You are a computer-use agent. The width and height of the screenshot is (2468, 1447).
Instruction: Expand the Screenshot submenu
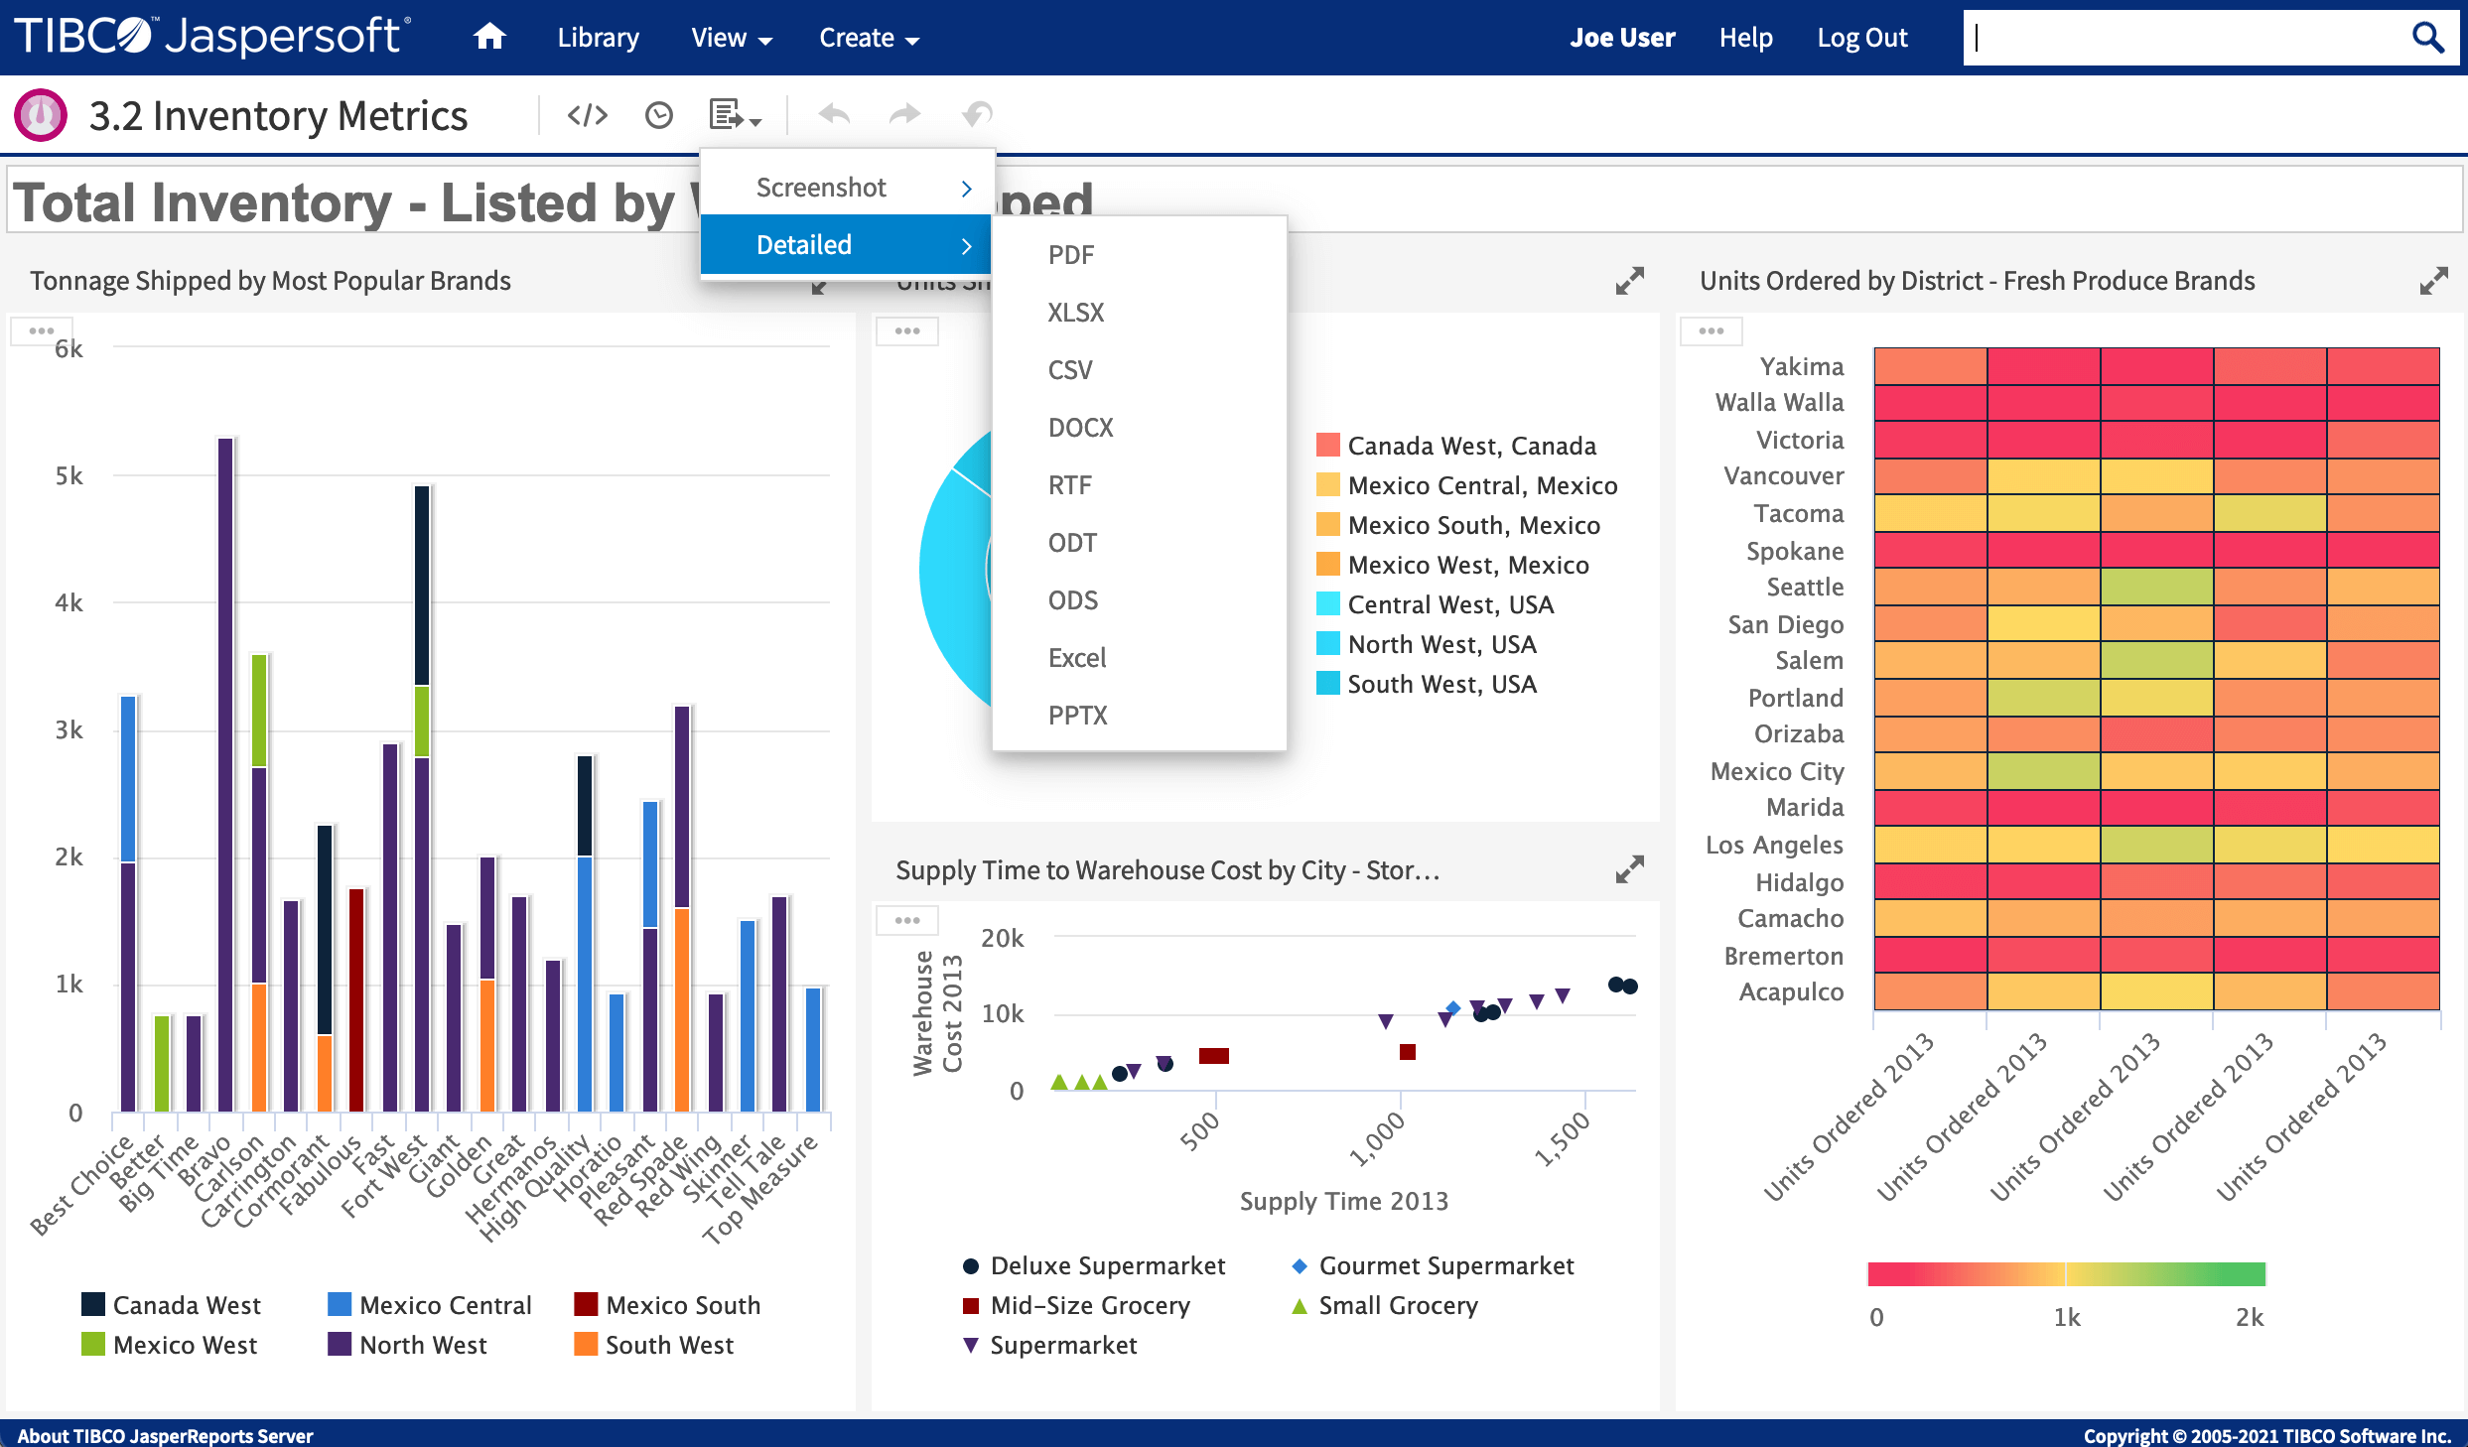847,188
